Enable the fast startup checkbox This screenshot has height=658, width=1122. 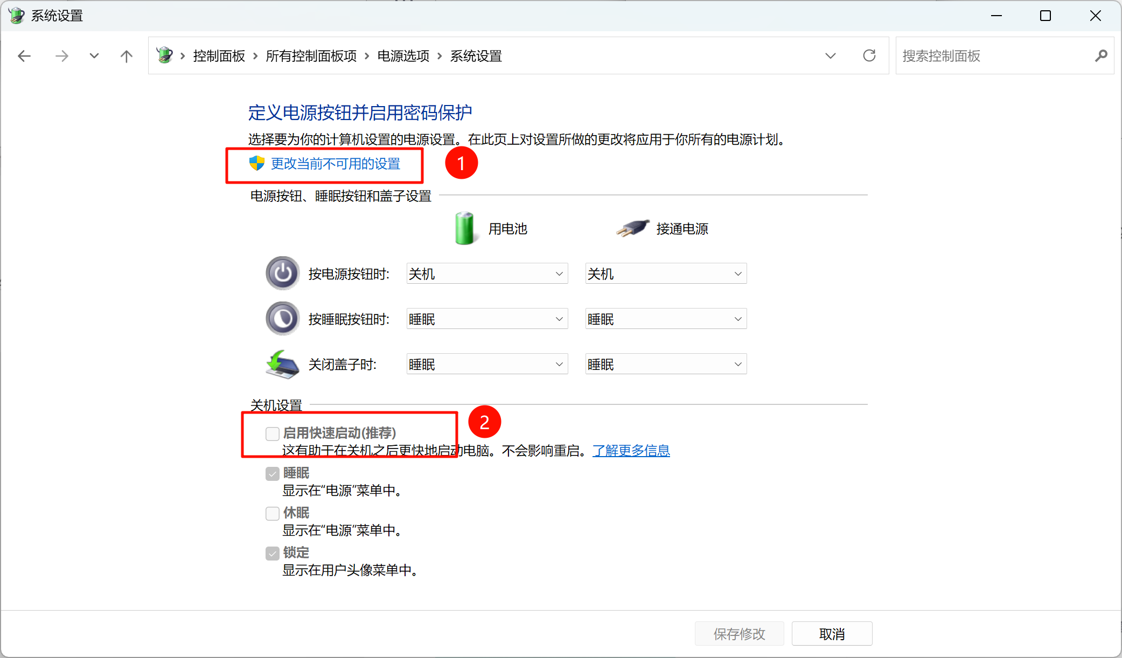coord(273,433)
